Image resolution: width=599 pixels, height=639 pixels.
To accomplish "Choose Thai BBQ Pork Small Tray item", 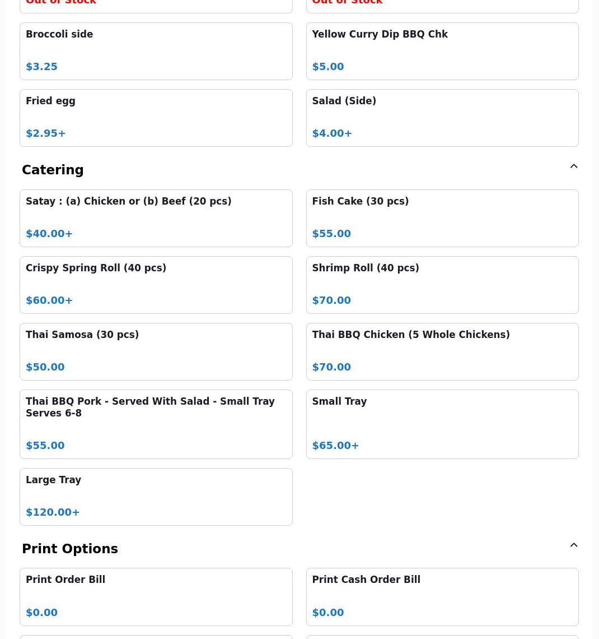I will (156, 425).
